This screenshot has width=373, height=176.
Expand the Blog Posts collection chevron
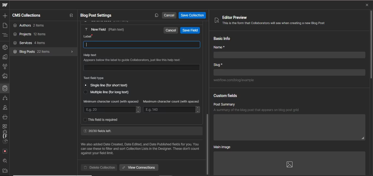[72, 52]
